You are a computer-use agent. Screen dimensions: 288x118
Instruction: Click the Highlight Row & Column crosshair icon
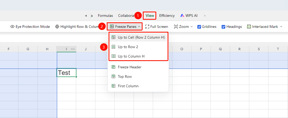click(x=57, y=27)
